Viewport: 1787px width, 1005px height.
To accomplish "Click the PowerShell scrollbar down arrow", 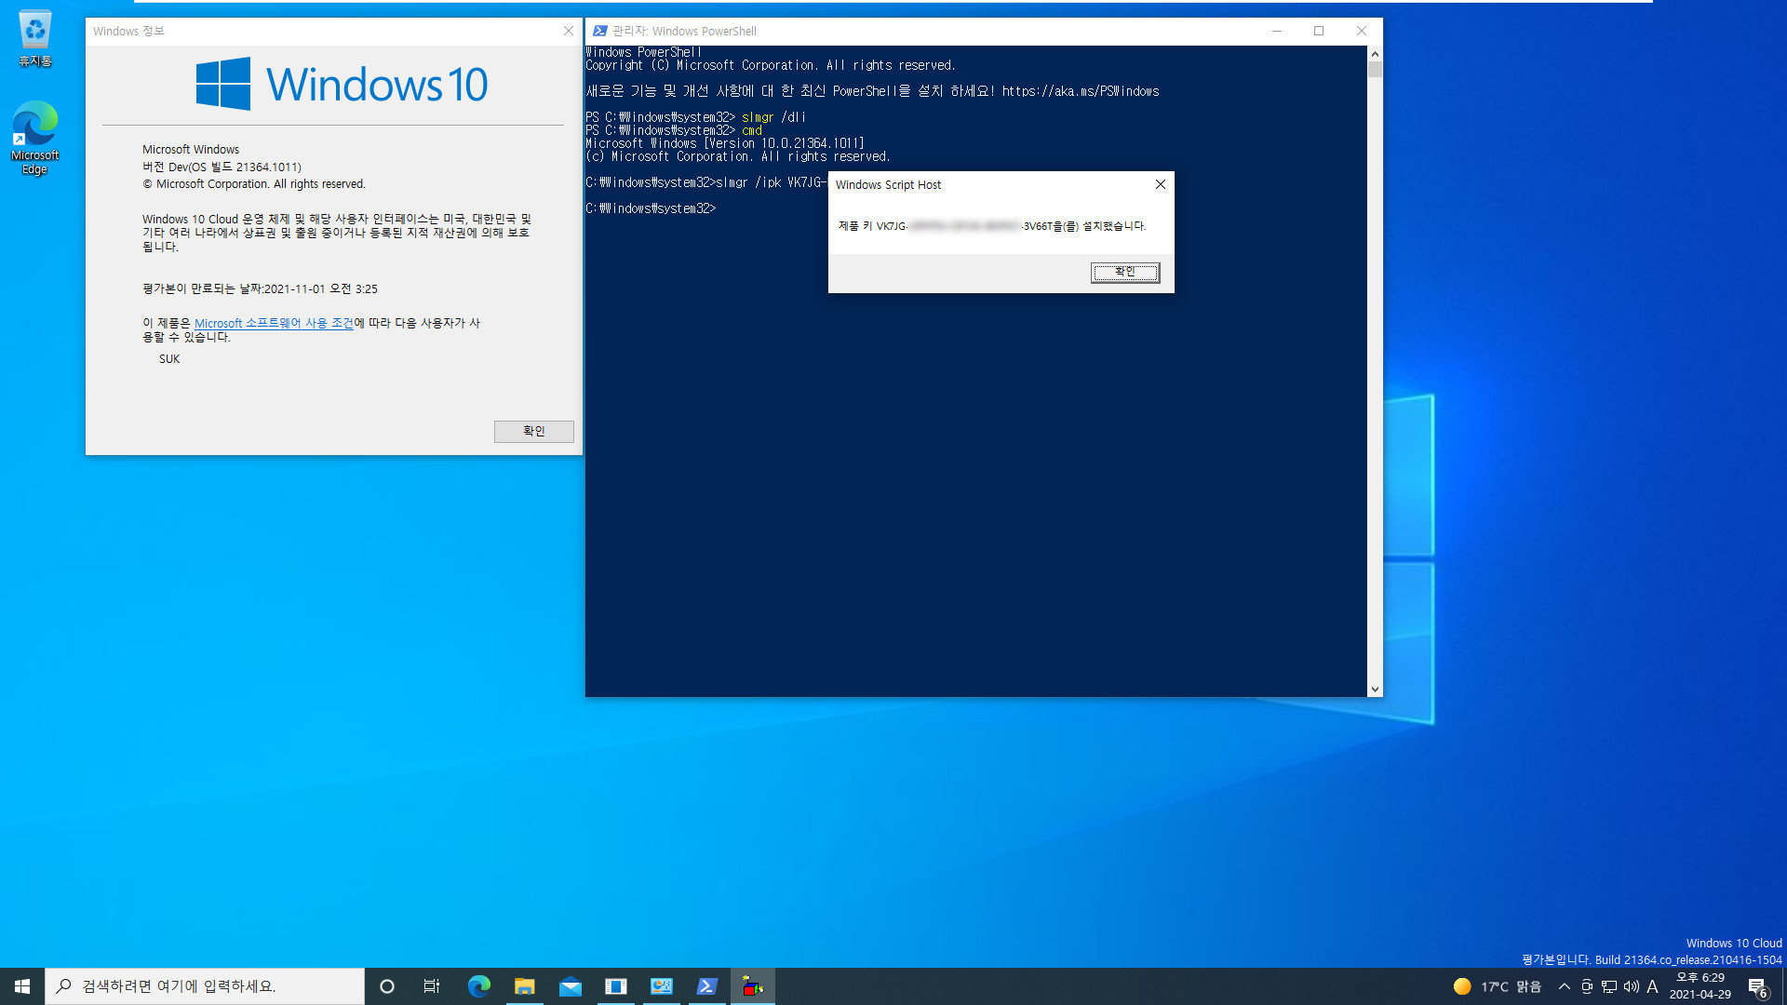I will pyautogui.click(x=1375, y=690).
